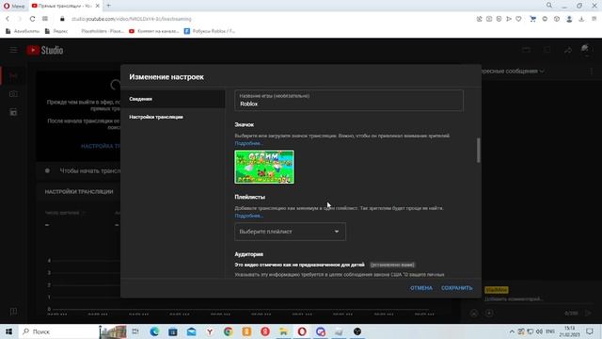Click the heart bookmark icon in address bar
This screenshot has width=602, height=339.
[518, 19]
